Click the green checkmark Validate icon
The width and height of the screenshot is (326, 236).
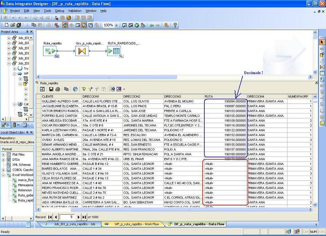click(x=136, y=25)
